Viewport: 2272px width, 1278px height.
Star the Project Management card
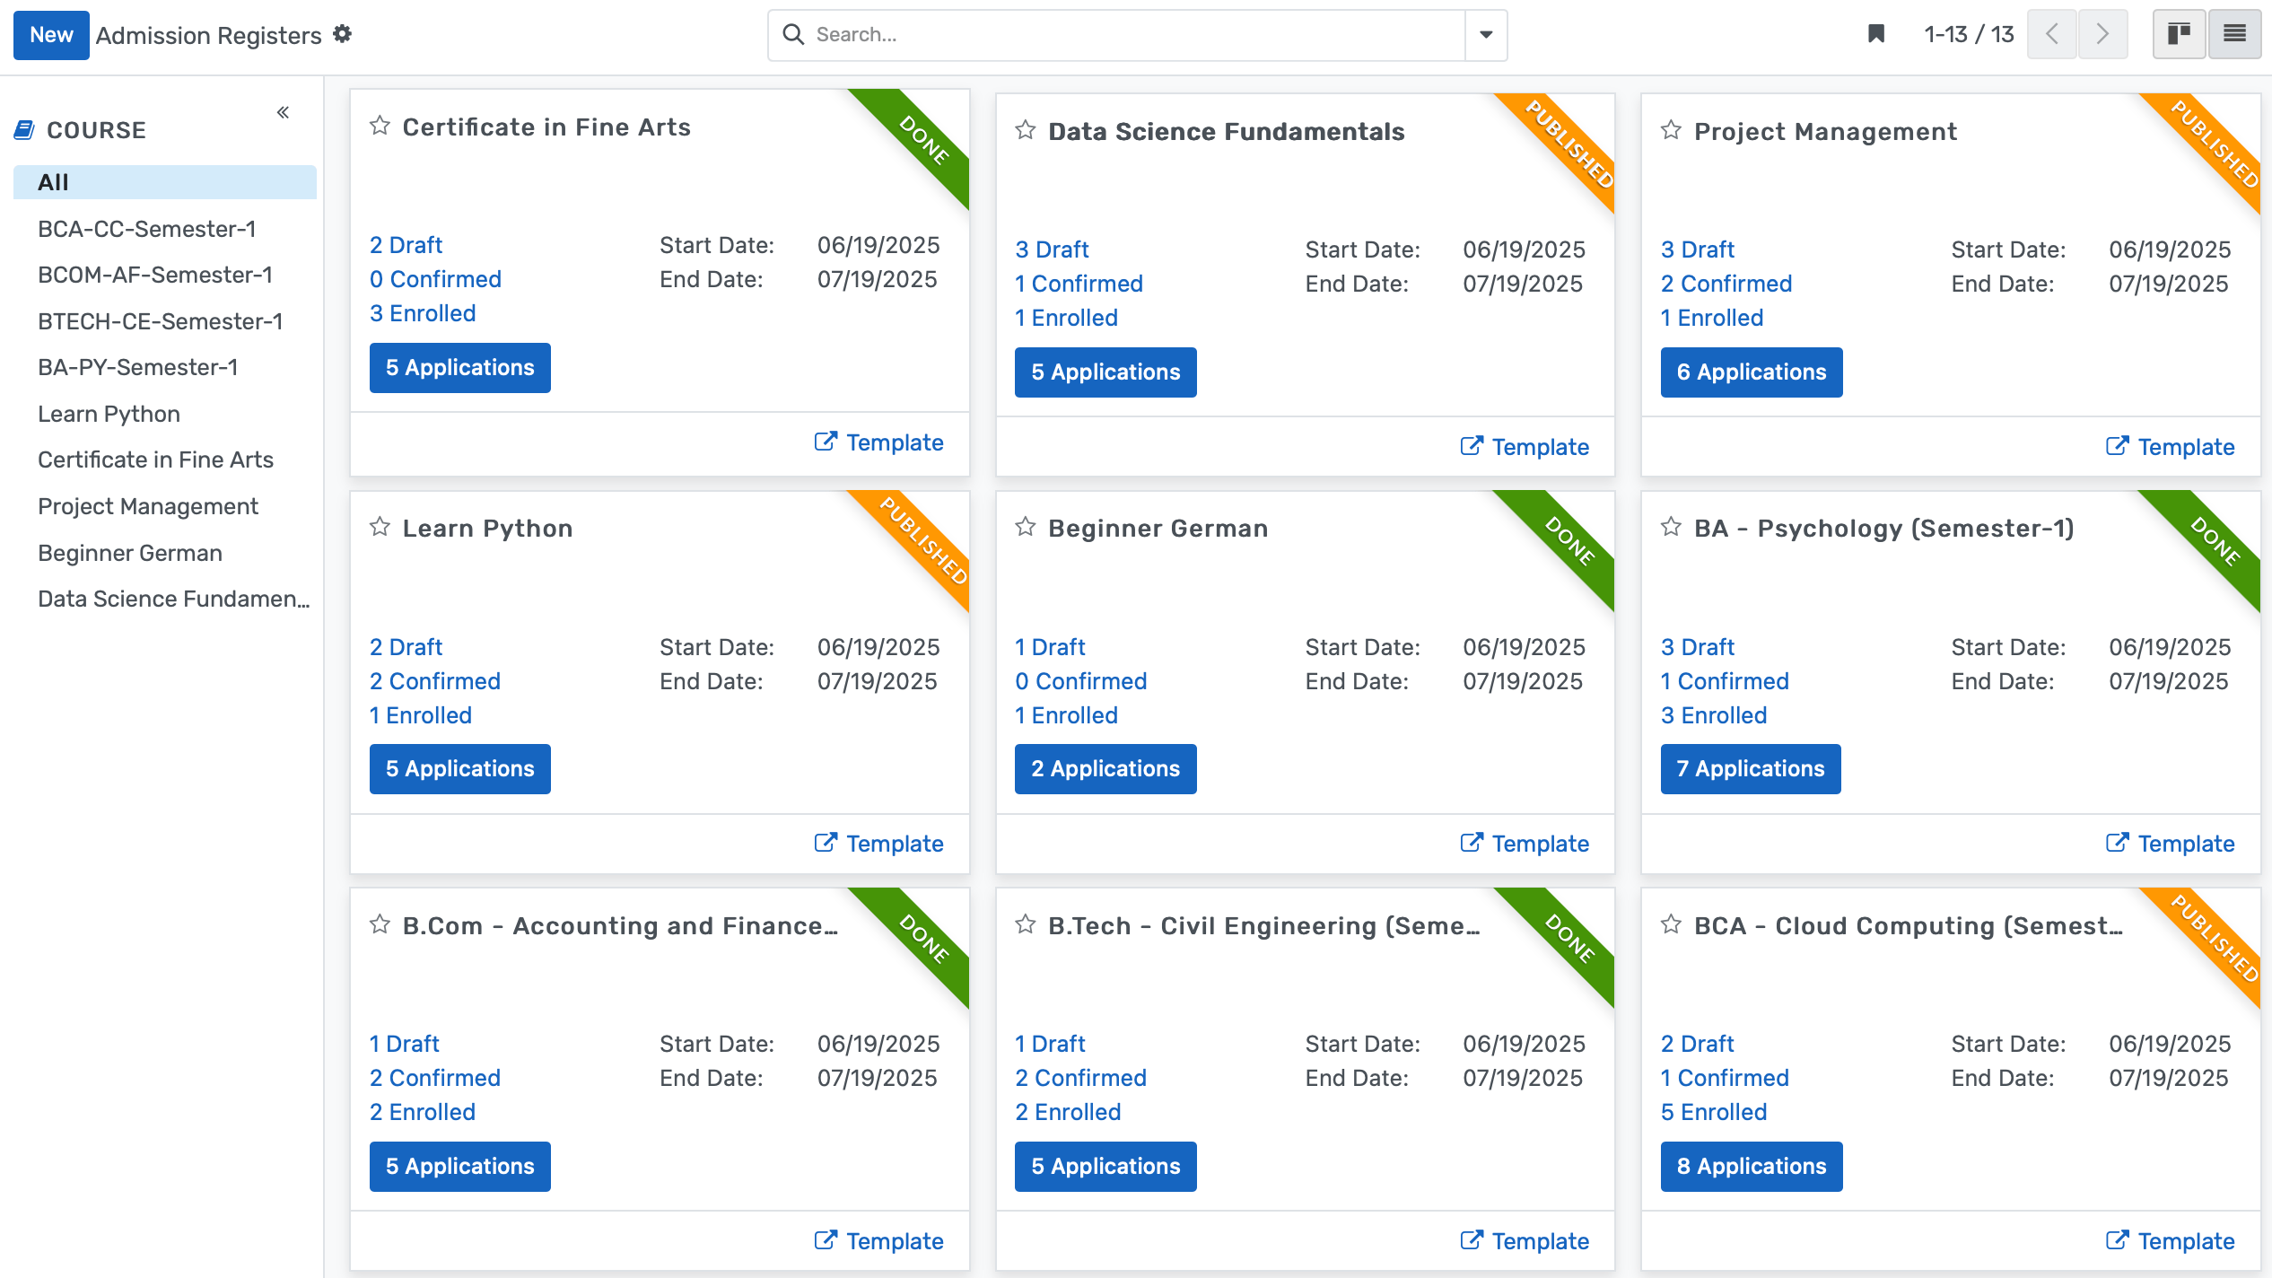(1671, 130)
